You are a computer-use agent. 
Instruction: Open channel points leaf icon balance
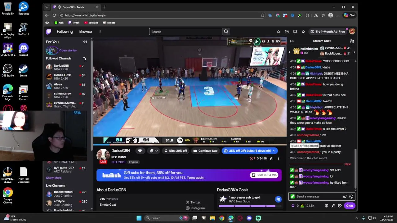[x=307, y=206]
